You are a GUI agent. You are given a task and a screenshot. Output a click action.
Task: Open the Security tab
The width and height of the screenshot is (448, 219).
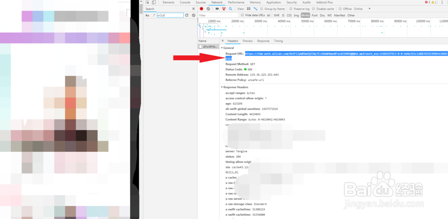point(292,2)
